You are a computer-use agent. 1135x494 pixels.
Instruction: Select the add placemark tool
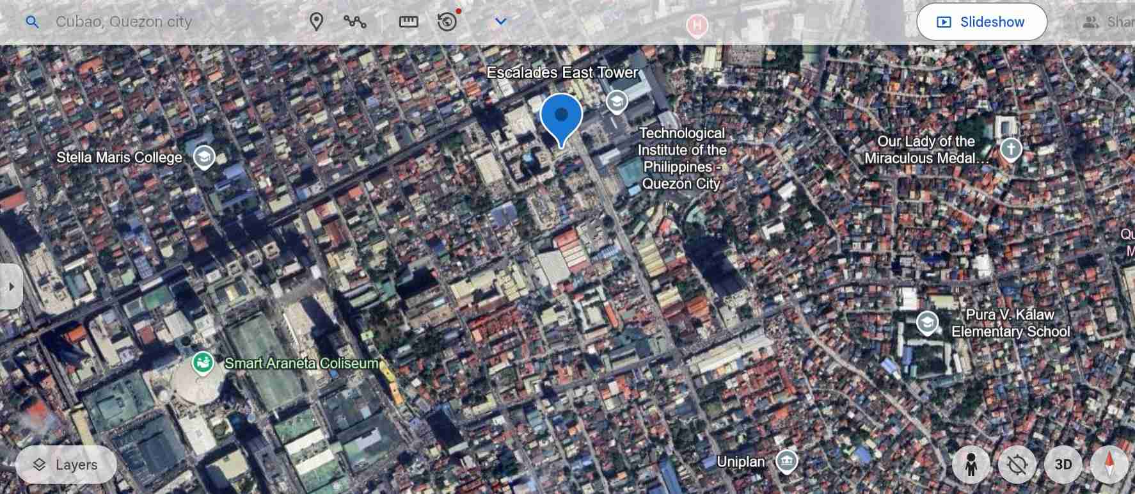point(316,22)
